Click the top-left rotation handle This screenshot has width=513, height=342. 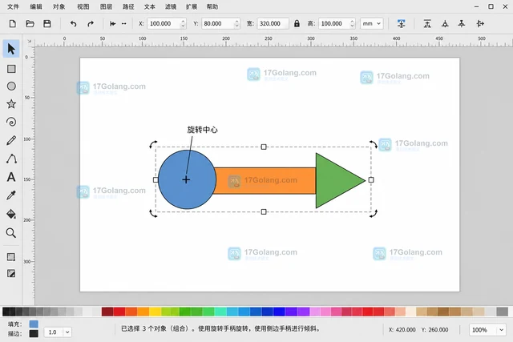pyautogui.click(x=153, y=144)
